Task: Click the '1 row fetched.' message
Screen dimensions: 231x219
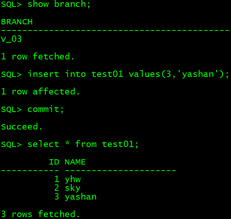Action: coord(38,57)
